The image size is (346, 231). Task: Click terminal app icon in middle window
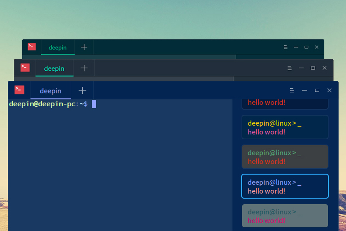25,67
